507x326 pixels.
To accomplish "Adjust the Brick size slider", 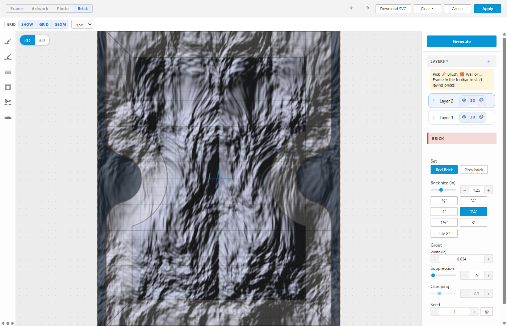I will click(x=443, y=190).
